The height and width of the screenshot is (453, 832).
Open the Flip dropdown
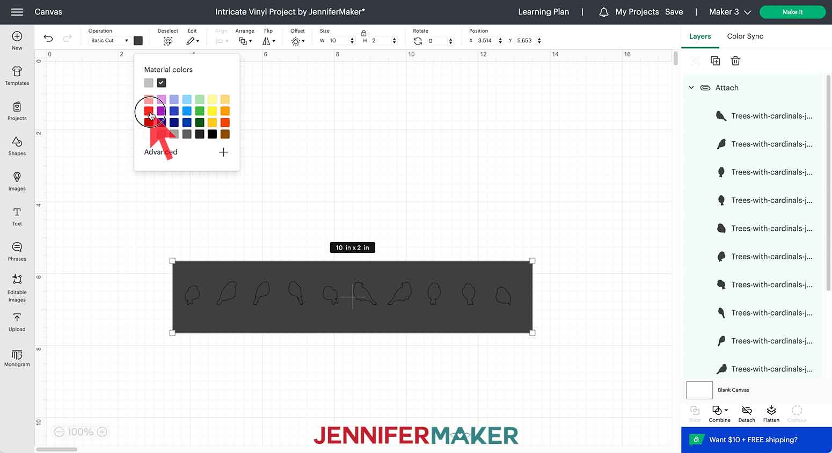269,41
